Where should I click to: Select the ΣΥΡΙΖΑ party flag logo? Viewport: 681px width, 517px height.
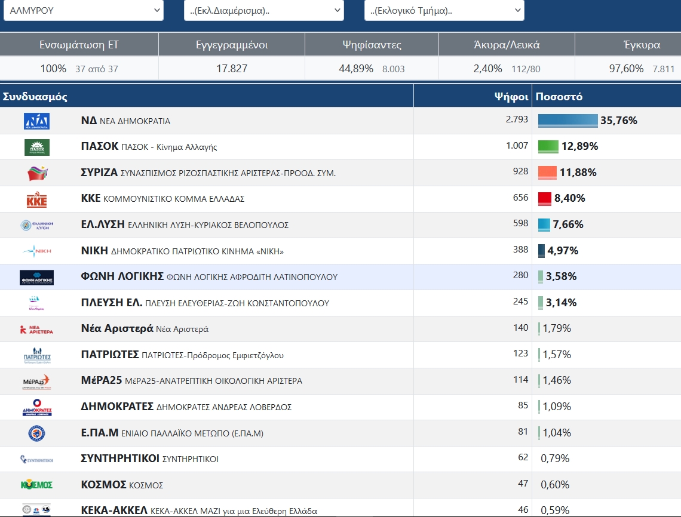point(36,173)
